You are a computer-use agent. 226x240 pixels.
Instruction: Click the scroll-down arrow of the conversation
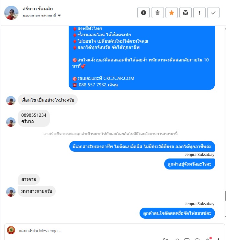[x=225, y=217]
